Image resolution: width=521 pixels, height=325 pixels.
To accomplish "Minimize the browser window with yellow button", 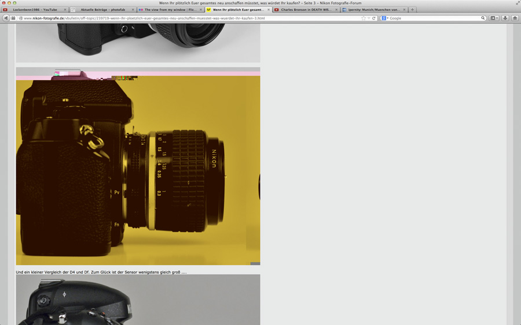I will [9, 3].
